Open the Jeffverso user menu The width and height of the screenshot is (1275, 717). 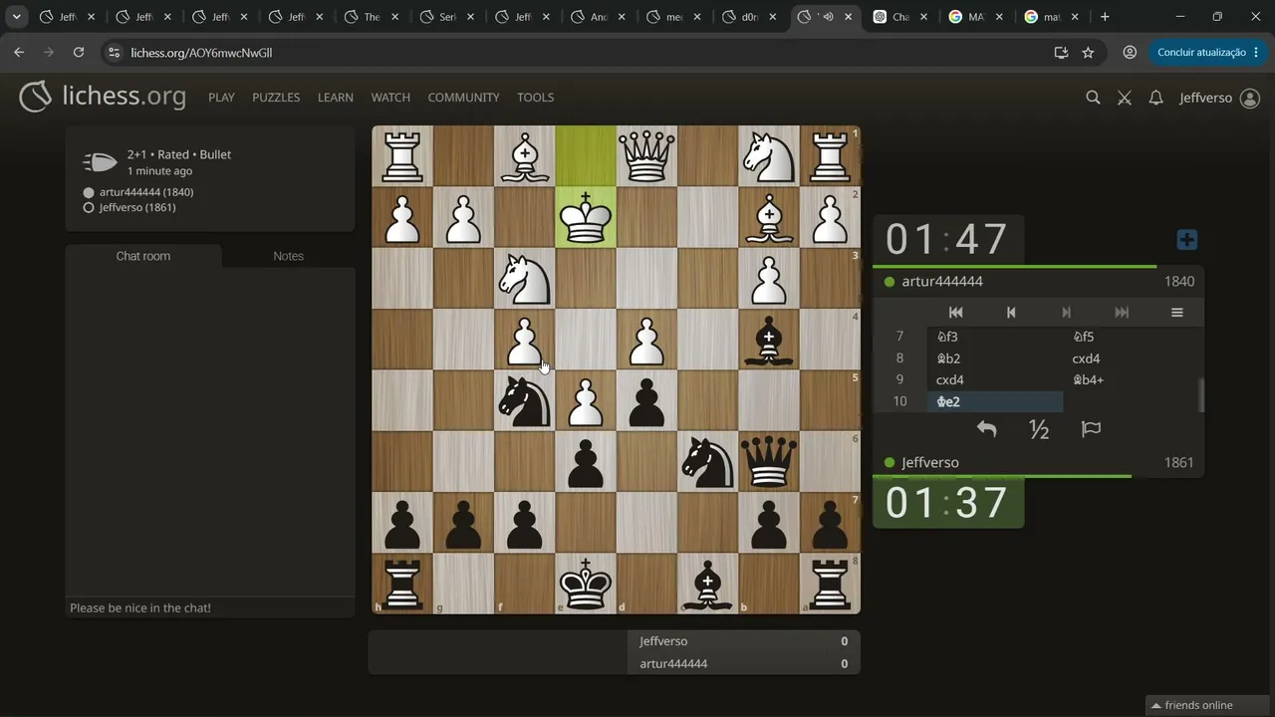[x=1219, y=98]
